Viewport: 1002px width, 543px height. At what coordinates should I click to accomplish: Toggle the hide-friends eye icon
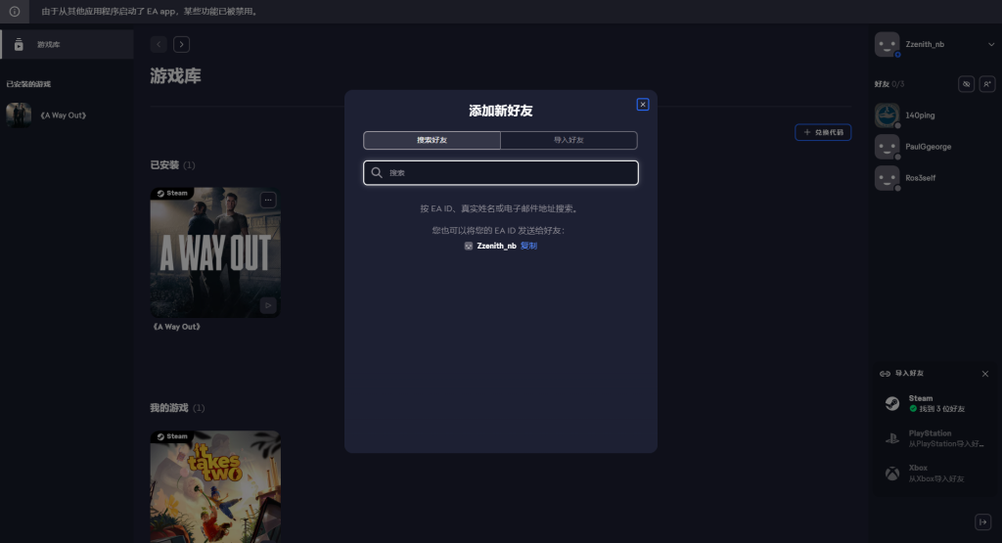click(x=966, y=84)
